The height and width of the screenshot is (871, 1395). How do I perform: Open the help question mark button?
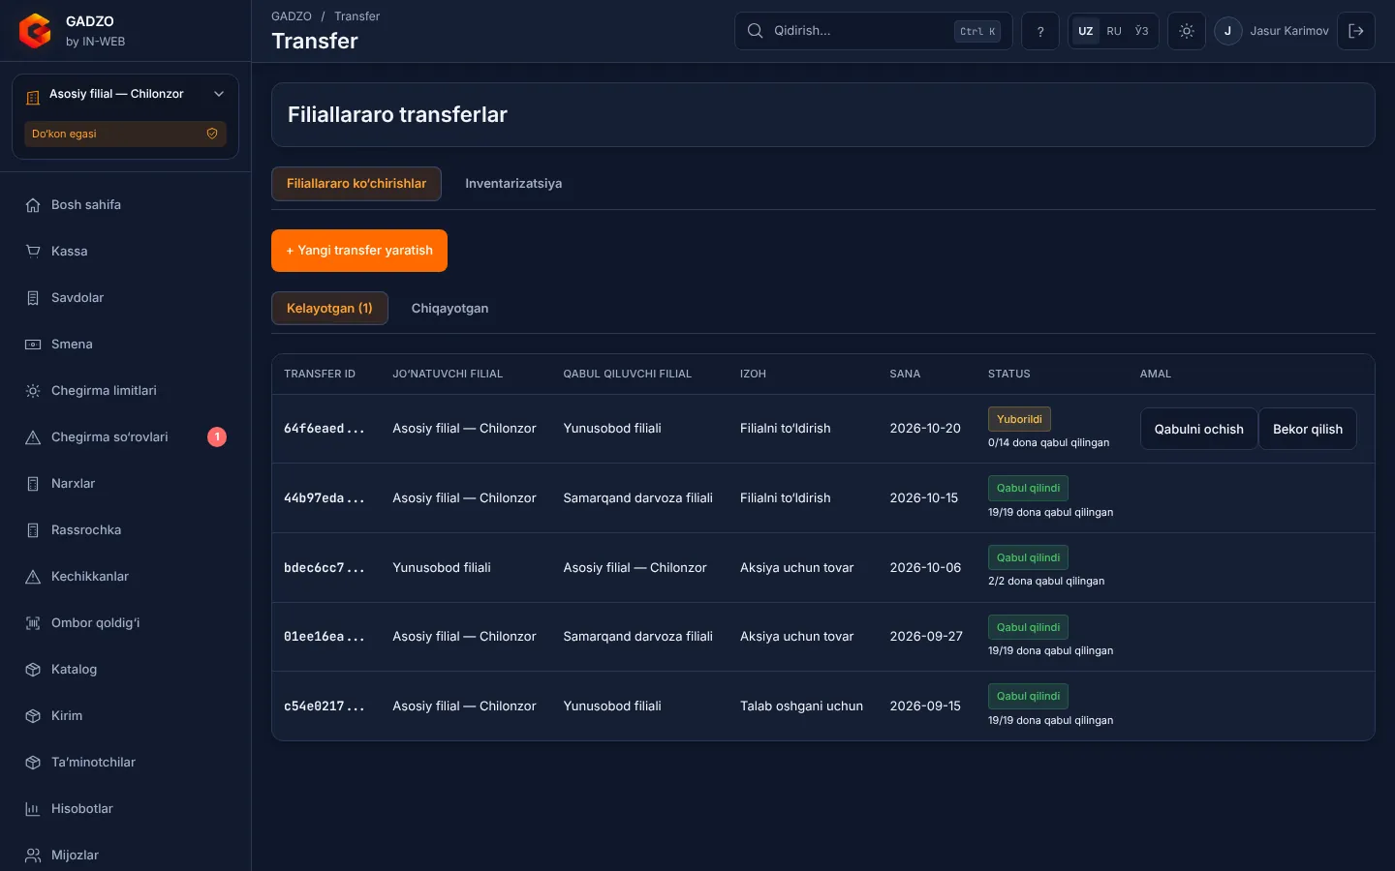click(x=1040, y=31)
